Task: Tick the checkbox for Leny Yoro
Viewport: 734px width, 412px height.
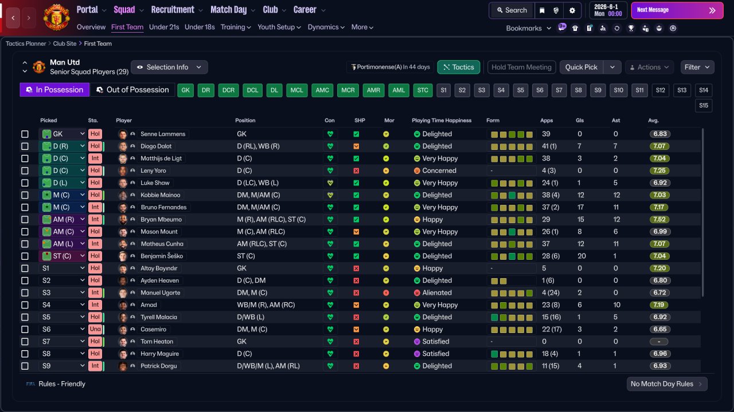Action: pyautogui.click(x=25, y=171)
